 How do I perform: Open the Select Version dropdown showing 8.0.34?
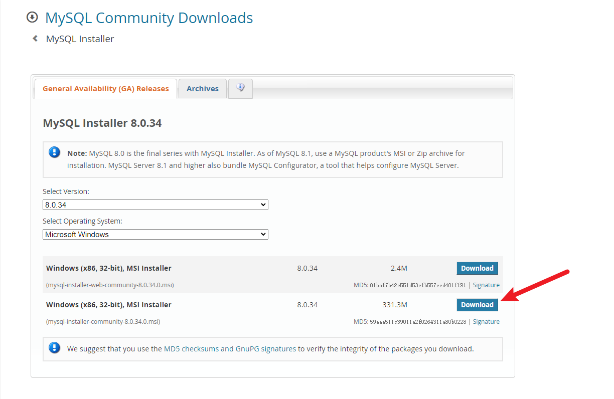pos(156,205)
